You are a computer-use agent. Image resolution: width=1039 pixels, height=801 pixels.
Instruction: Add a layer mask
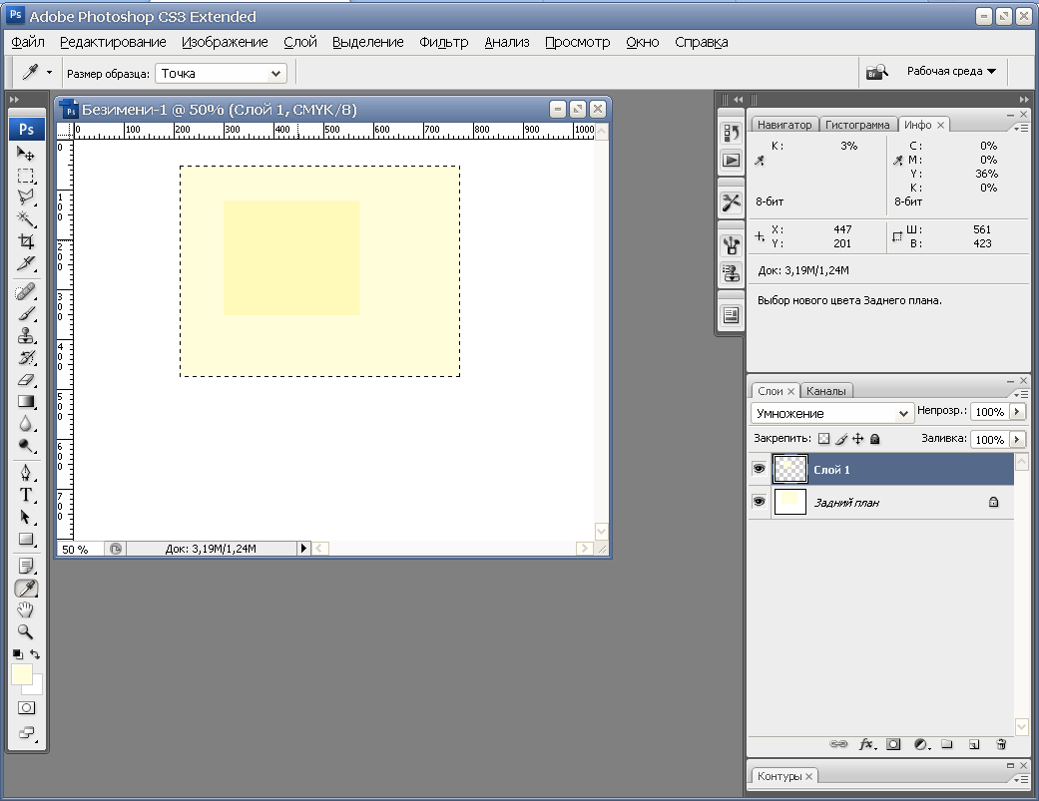(893, 744)
